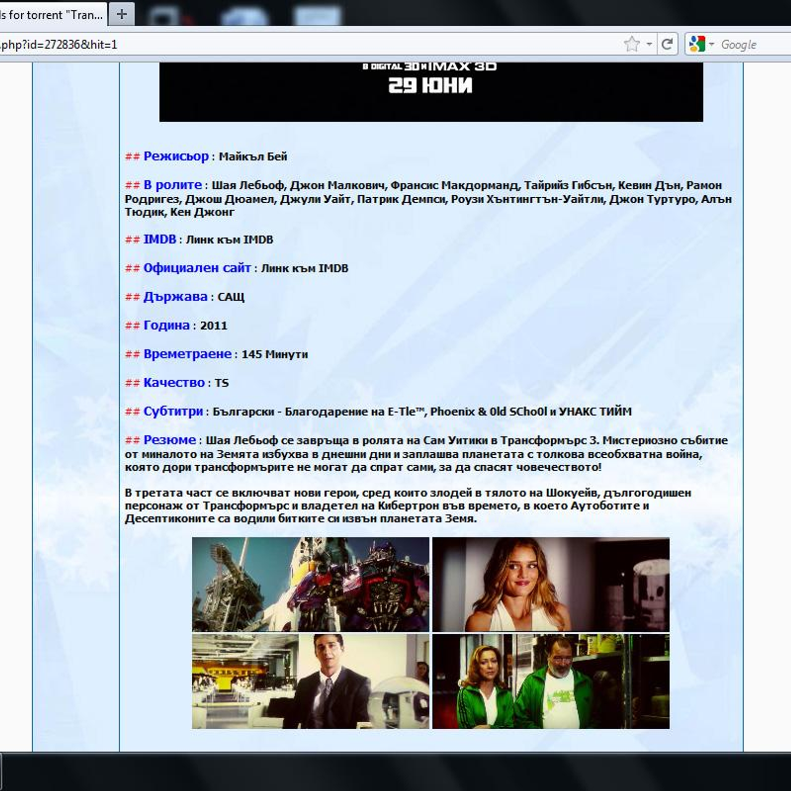Image resolution: width=791 pixels, height=791 pixels.
Task: Click the 'Времетраене' label
Action: coord(187,354)
